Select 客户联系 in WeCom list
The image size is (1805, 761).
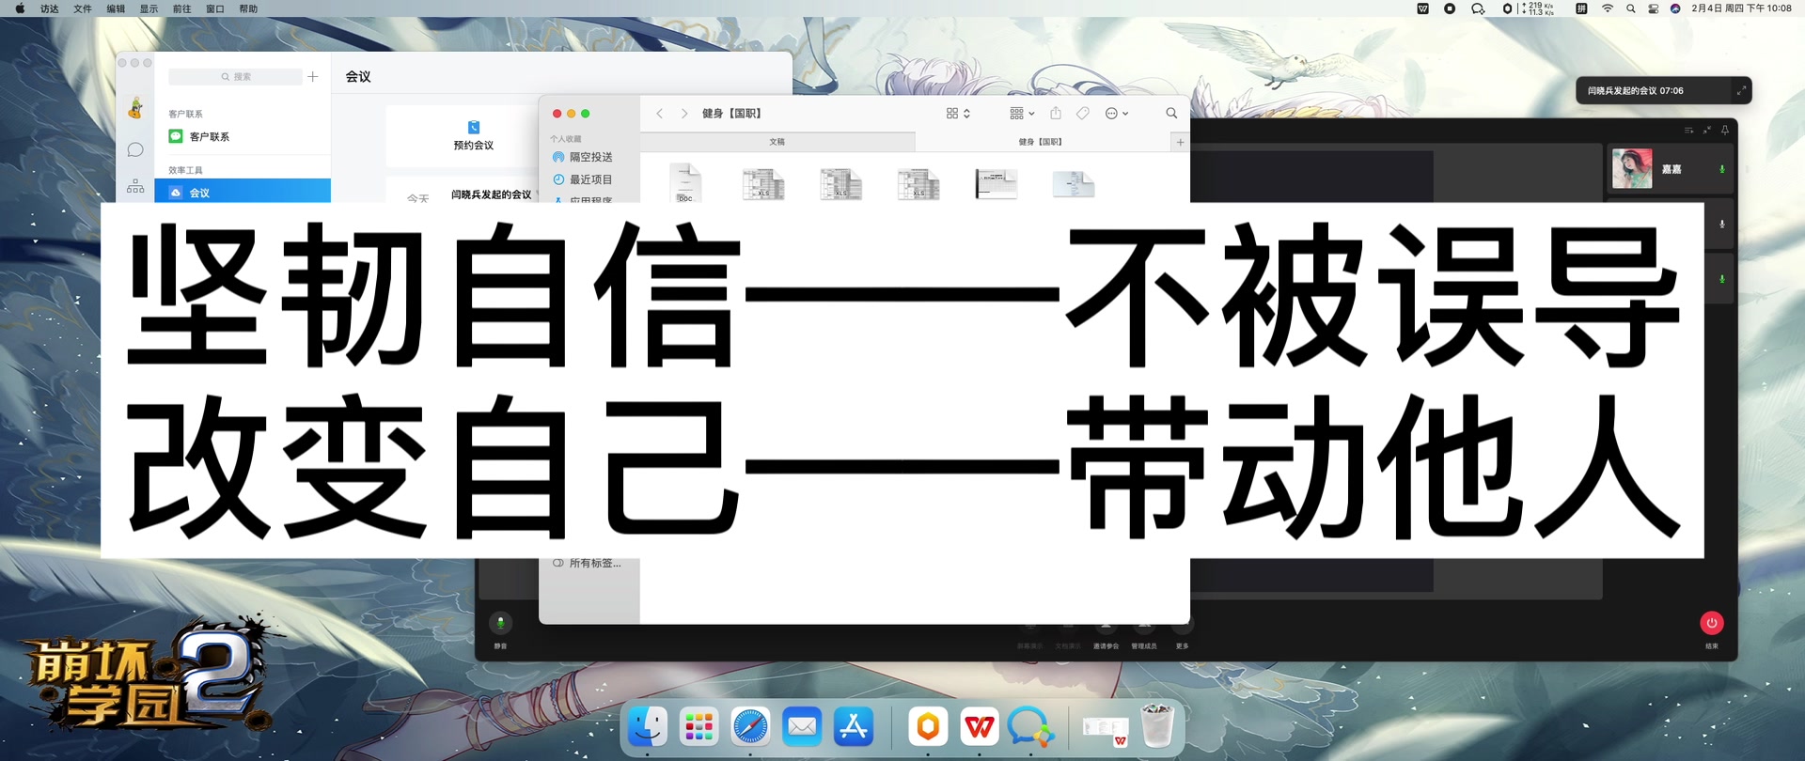[x=243, y=136]
